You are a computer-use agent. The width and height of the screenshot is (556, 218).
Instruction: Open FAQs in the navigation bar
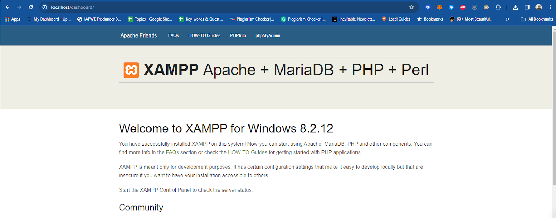tap(173, 35)
